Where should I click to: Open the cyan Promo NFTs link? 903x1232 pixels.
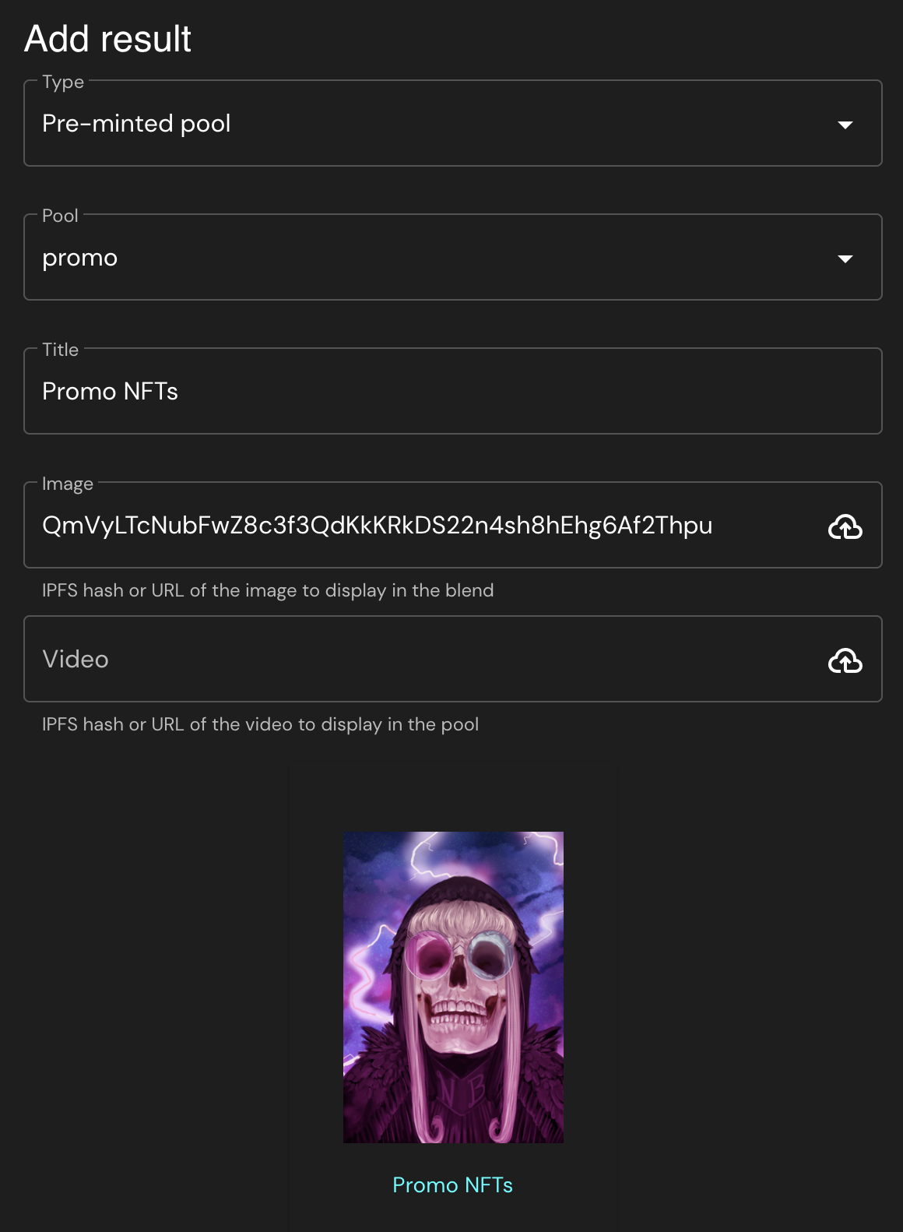[x=452, y=1185]
